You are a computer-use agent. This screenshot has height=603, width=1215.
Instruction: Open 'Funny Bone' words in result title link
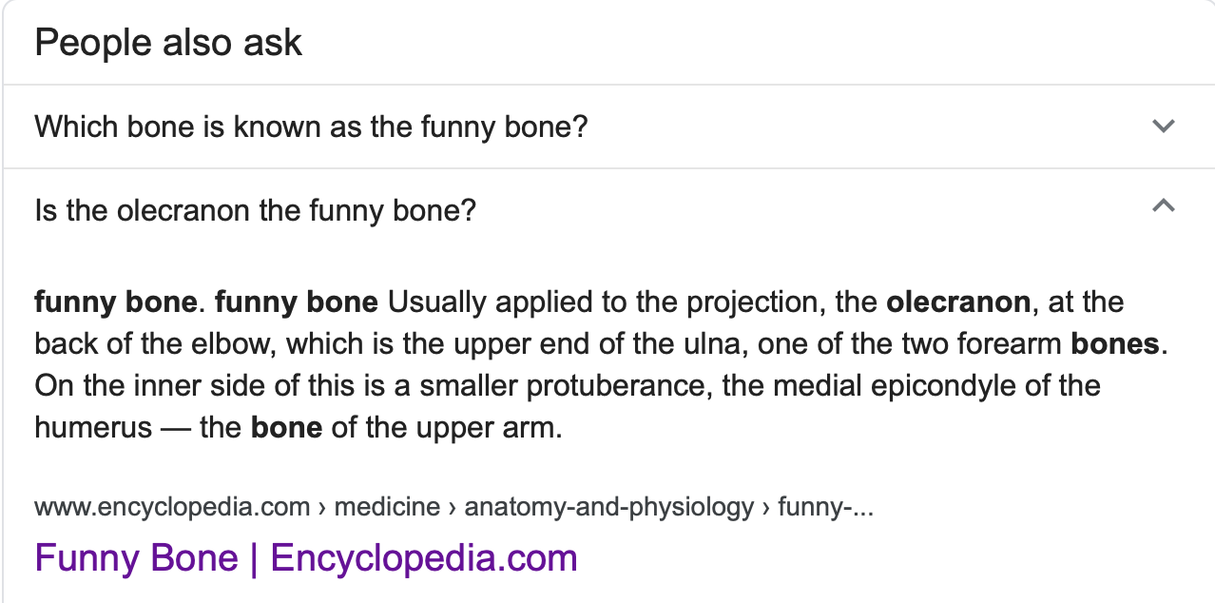click(x=136, y=557)
